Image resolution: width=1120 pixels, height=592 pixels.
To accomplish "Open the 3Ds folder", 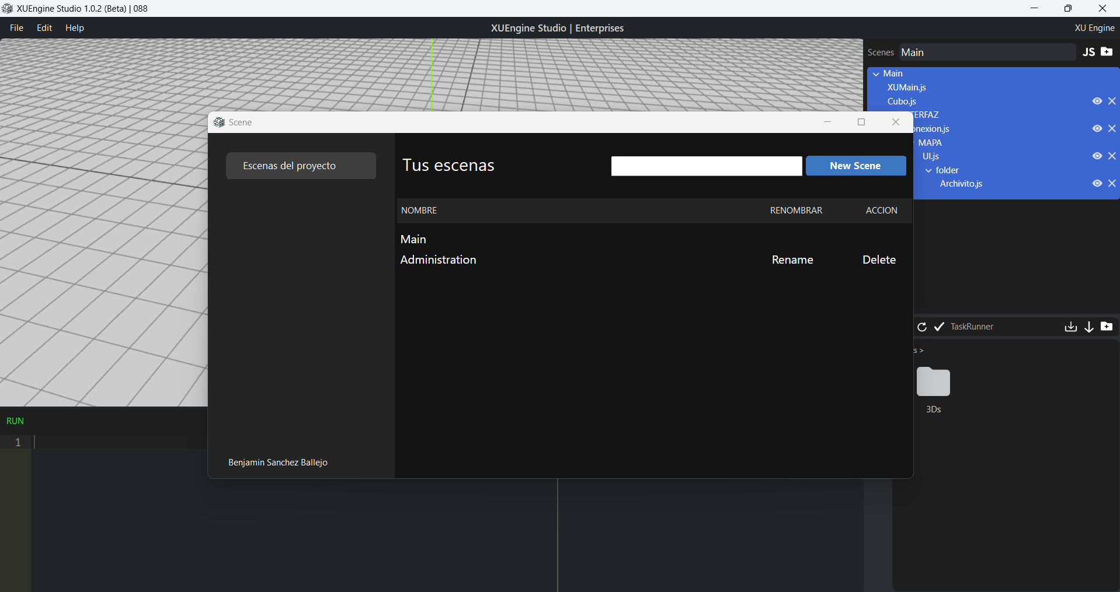I will 933,383.
